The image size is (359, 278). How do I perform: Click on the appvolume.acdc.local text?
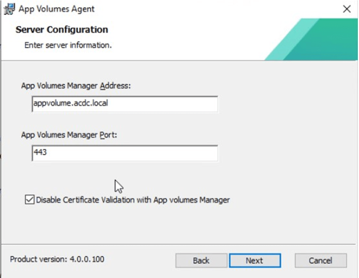70,103
